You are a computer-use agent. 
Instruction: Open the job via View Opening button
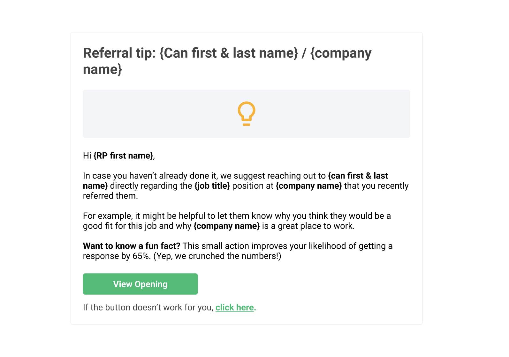[140, 284]
